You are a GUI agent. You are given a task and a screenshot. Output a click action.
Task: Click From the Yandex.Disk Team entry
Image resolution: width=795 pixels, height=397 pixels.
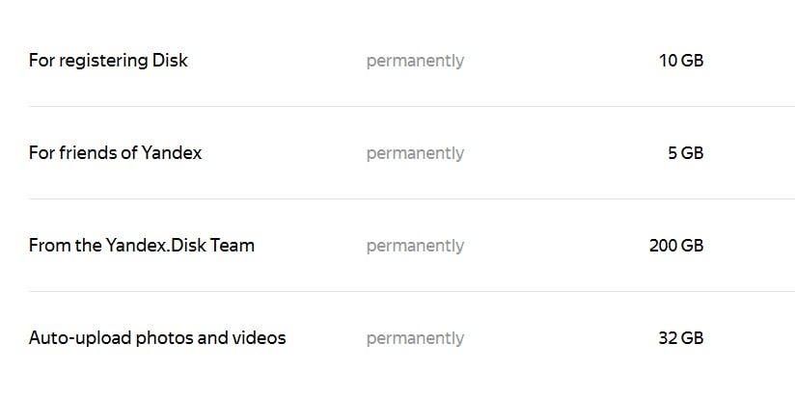point(142,246)
